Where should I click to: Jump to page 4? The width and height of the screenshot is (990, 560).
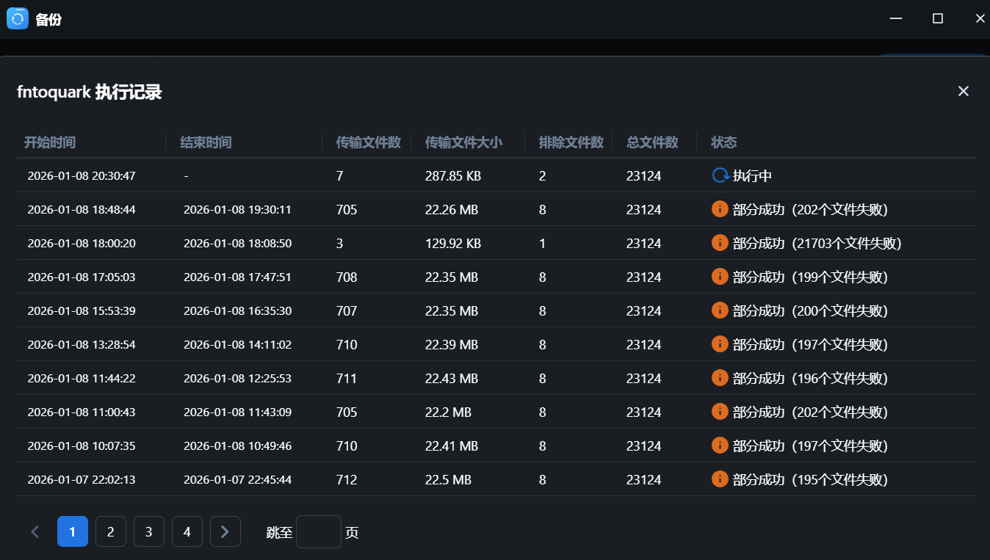coord(187,531)
